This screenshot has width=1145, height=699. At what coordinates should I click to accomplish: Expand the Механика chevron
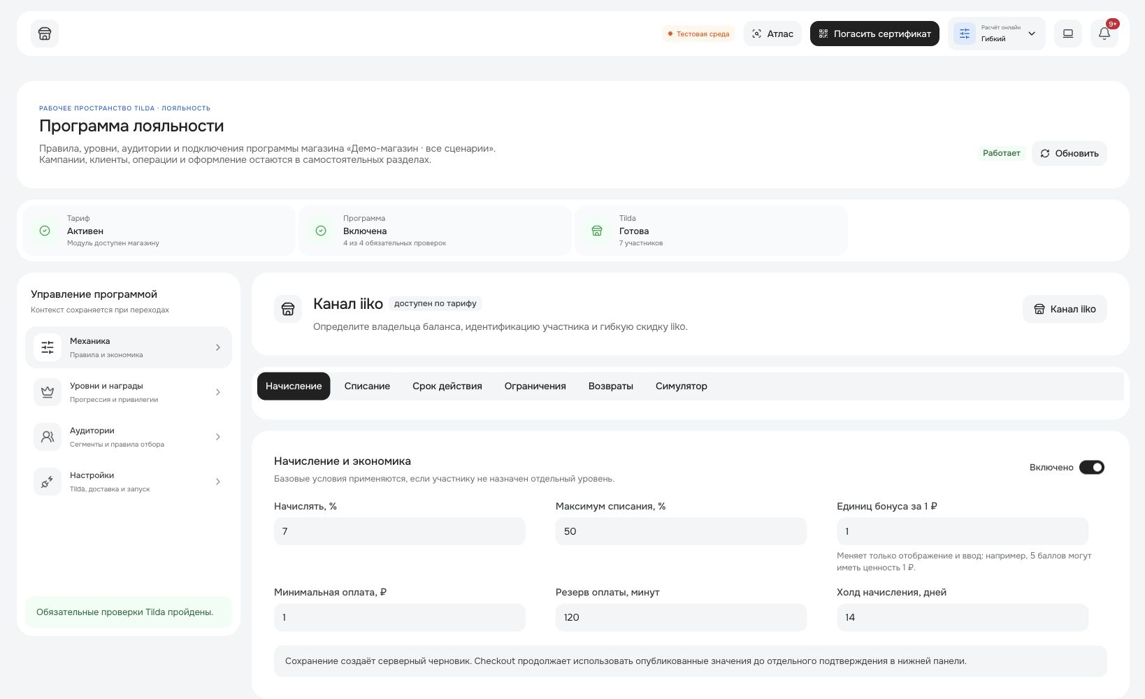point(218,347)
